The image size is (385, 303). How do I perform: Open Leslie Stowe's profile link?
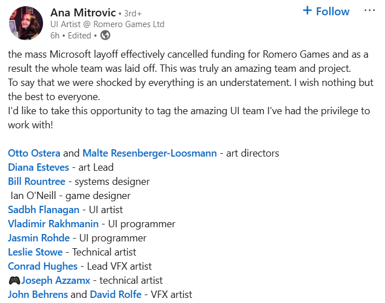[36, 252]
